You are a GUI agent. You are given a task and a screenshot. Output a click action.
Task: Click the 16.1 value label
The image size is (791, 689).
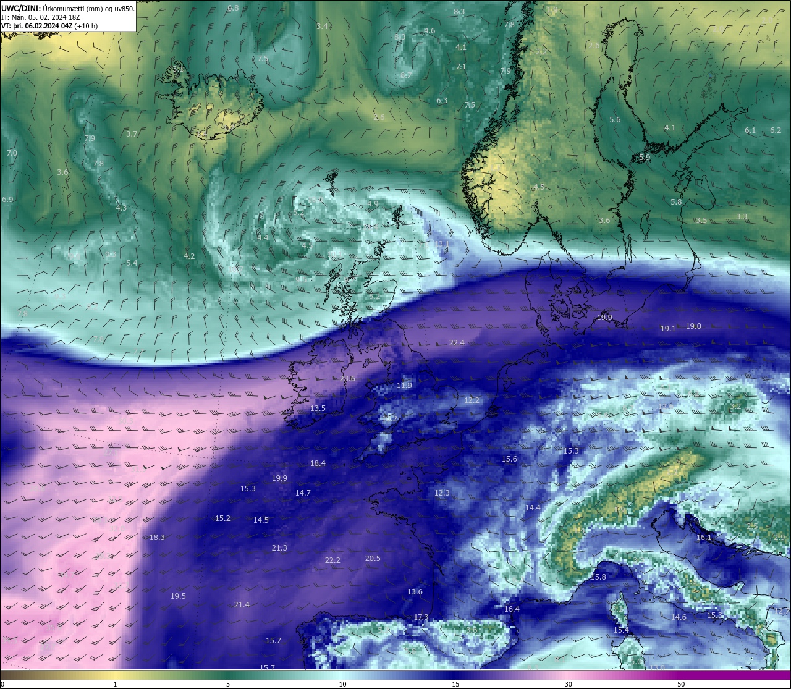(704, 538)
